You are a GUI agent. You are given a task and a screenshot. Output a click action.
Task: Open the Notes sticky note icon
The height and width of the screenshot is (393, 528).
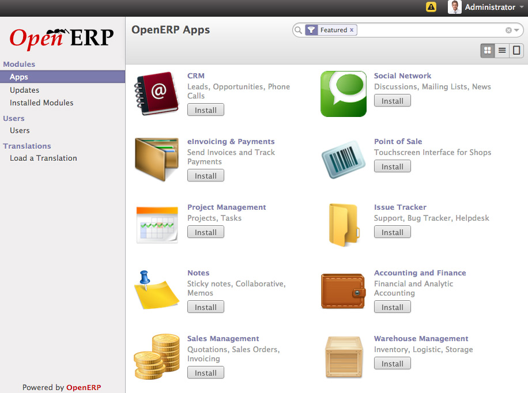(157, 290)
